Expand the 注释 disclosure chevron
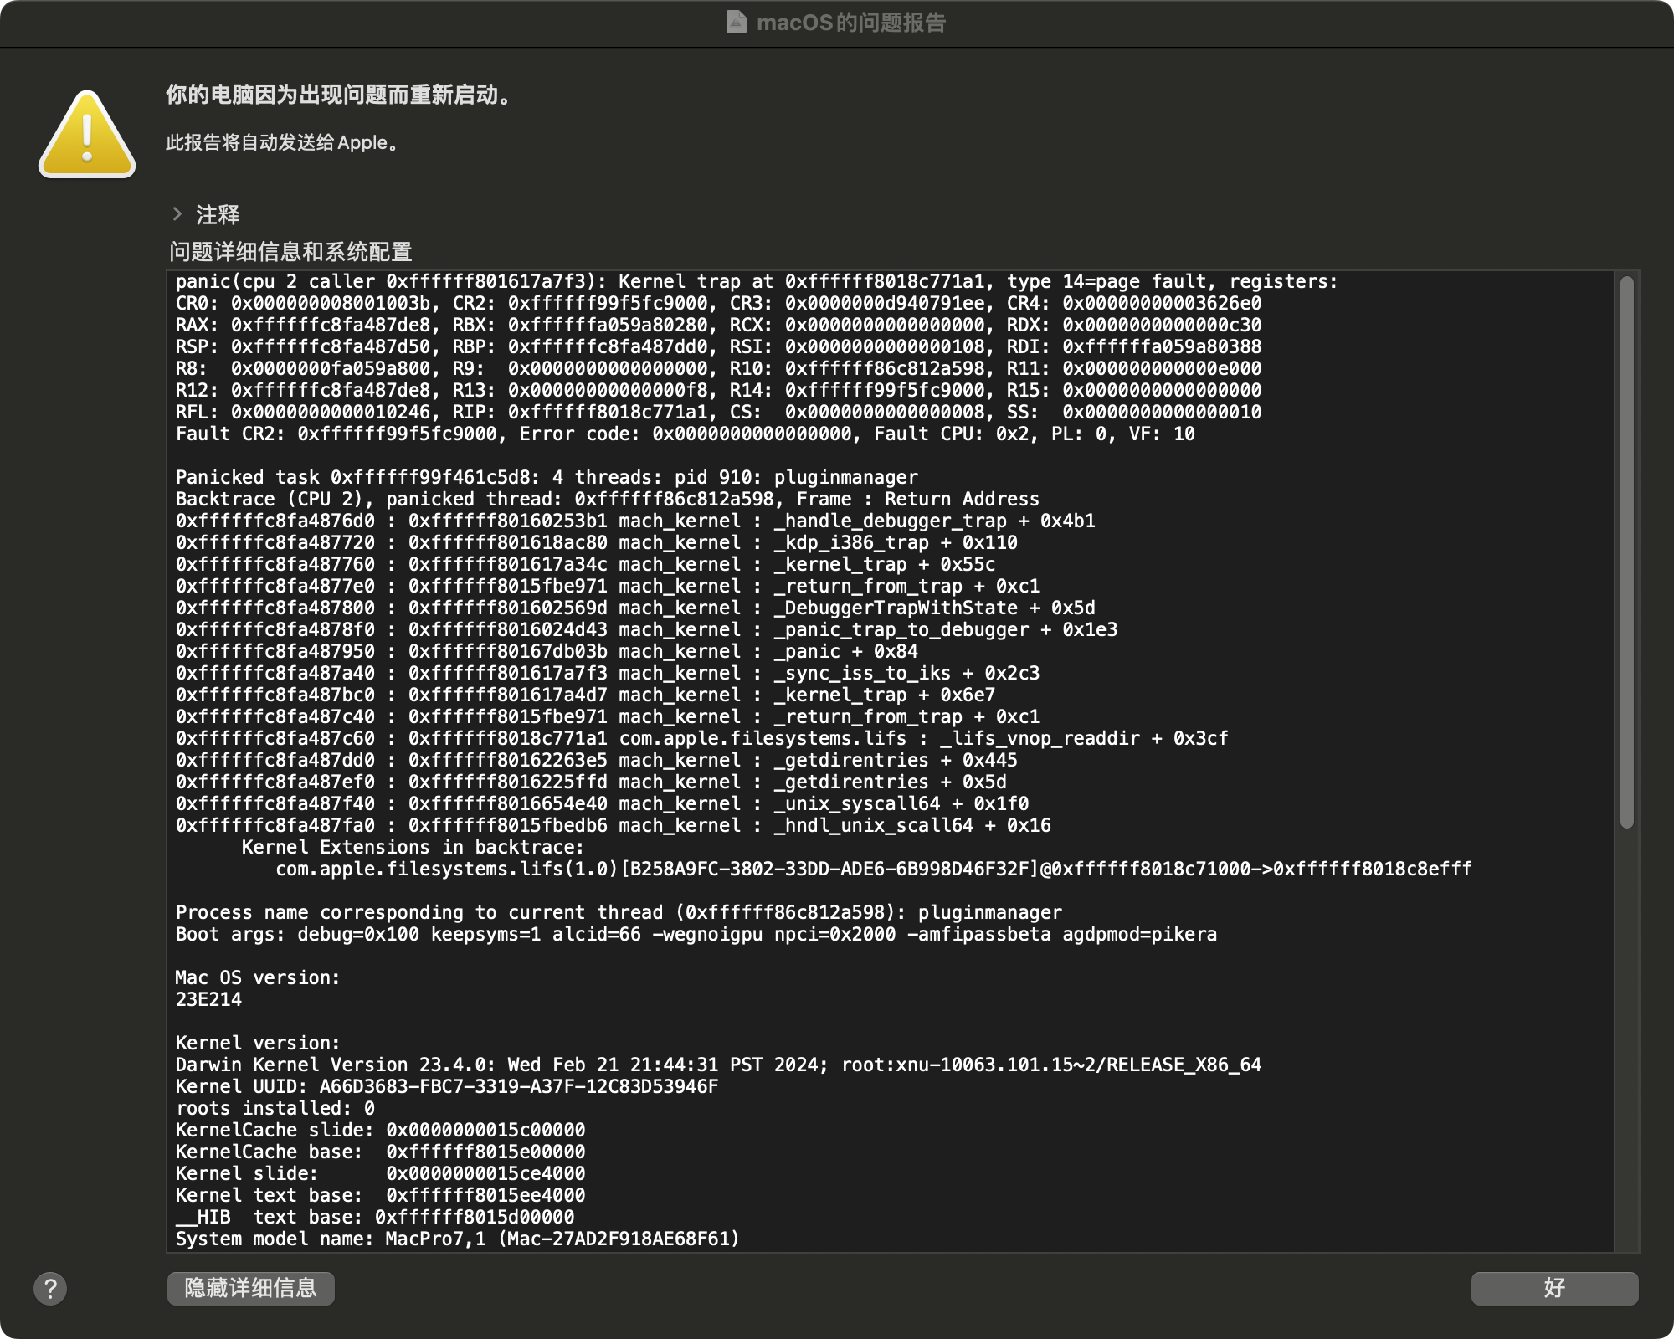 (x=177, y=214)
